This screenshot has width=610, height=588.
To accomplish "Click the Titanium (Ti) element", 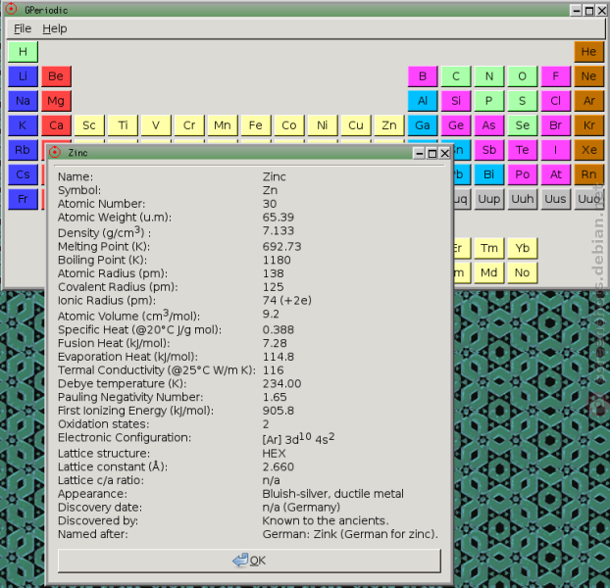I will click(x=123, y=125).
